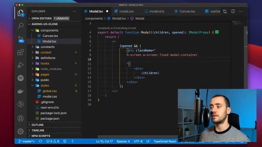This screenshot has width=262, height=147.
Task: Select the Modal.tsx editor tab
Action: tap(96, 11)
